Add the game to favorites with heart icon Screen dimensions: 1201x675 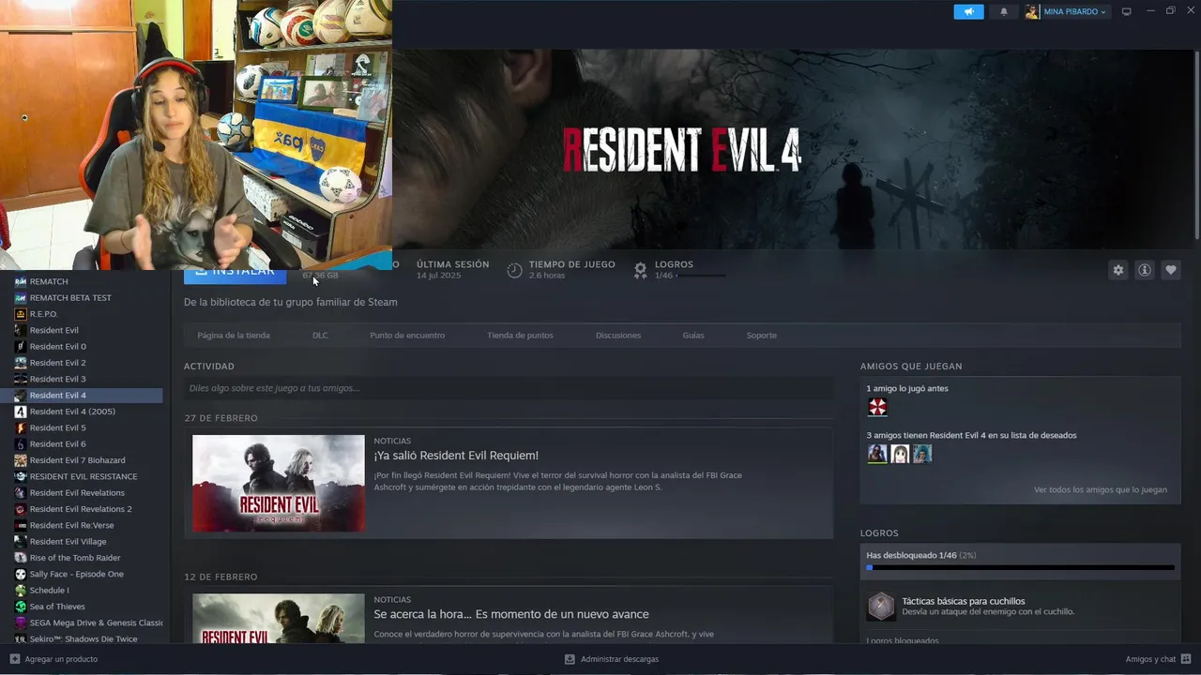1170,270
